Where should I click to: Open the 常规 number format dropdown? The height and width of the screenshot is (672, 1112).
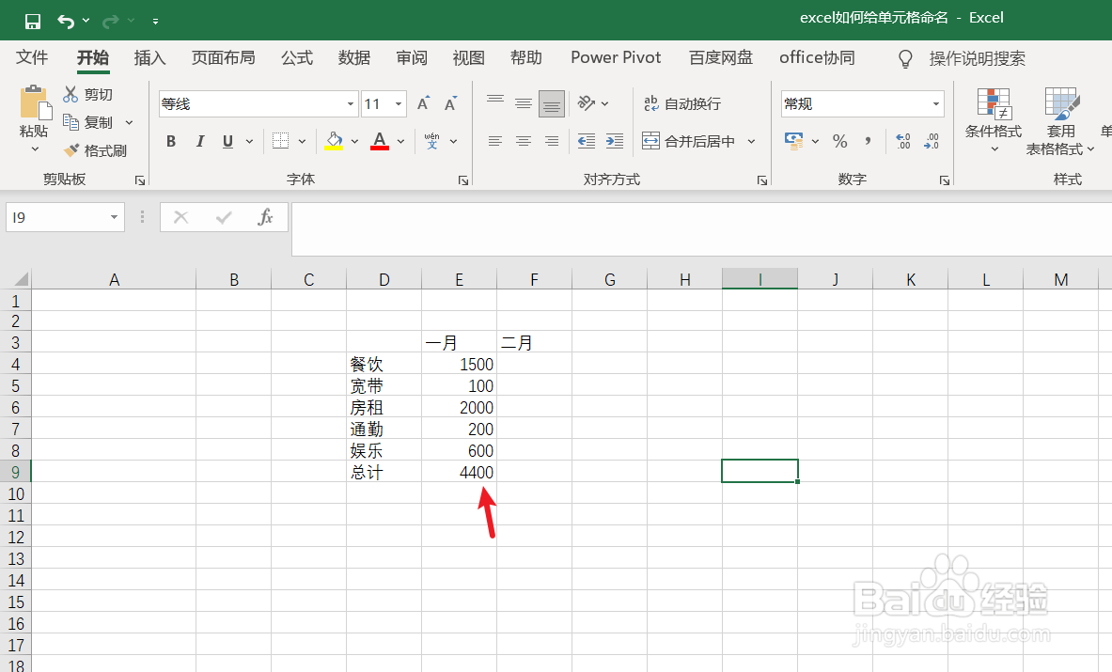934,103
